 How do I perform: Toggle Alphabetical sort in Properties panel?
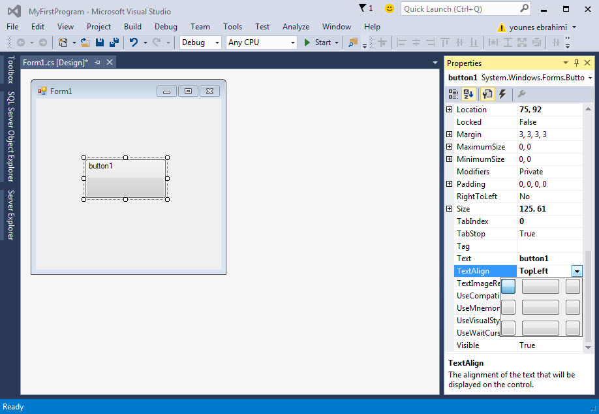tap(468, 94)
